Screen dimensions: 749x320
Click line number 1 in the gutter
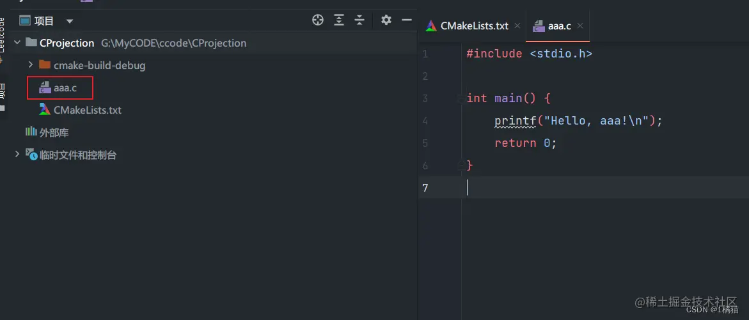point(425,54)
